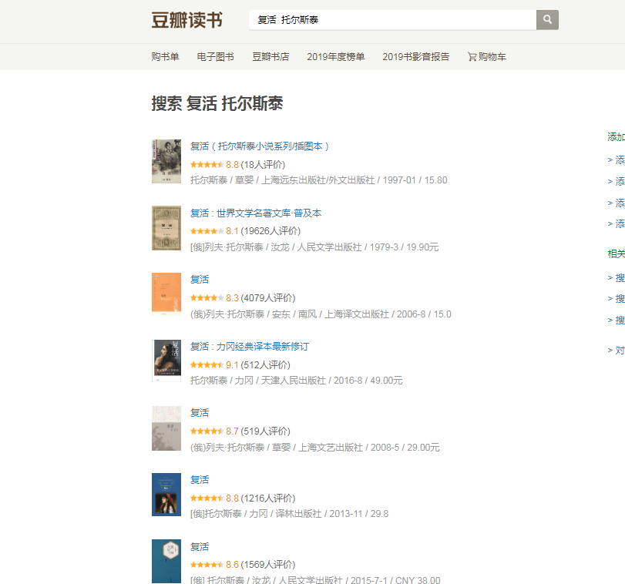Click the search magnifier button
625x584 pixels.
pos(547,19)
